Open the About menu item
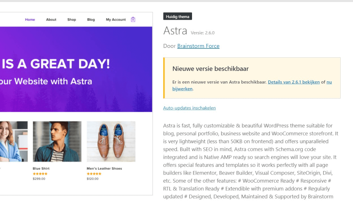Image resolution: width=353 pixels, height=202 pixels. pyautogui.click(x=51, y=19)
